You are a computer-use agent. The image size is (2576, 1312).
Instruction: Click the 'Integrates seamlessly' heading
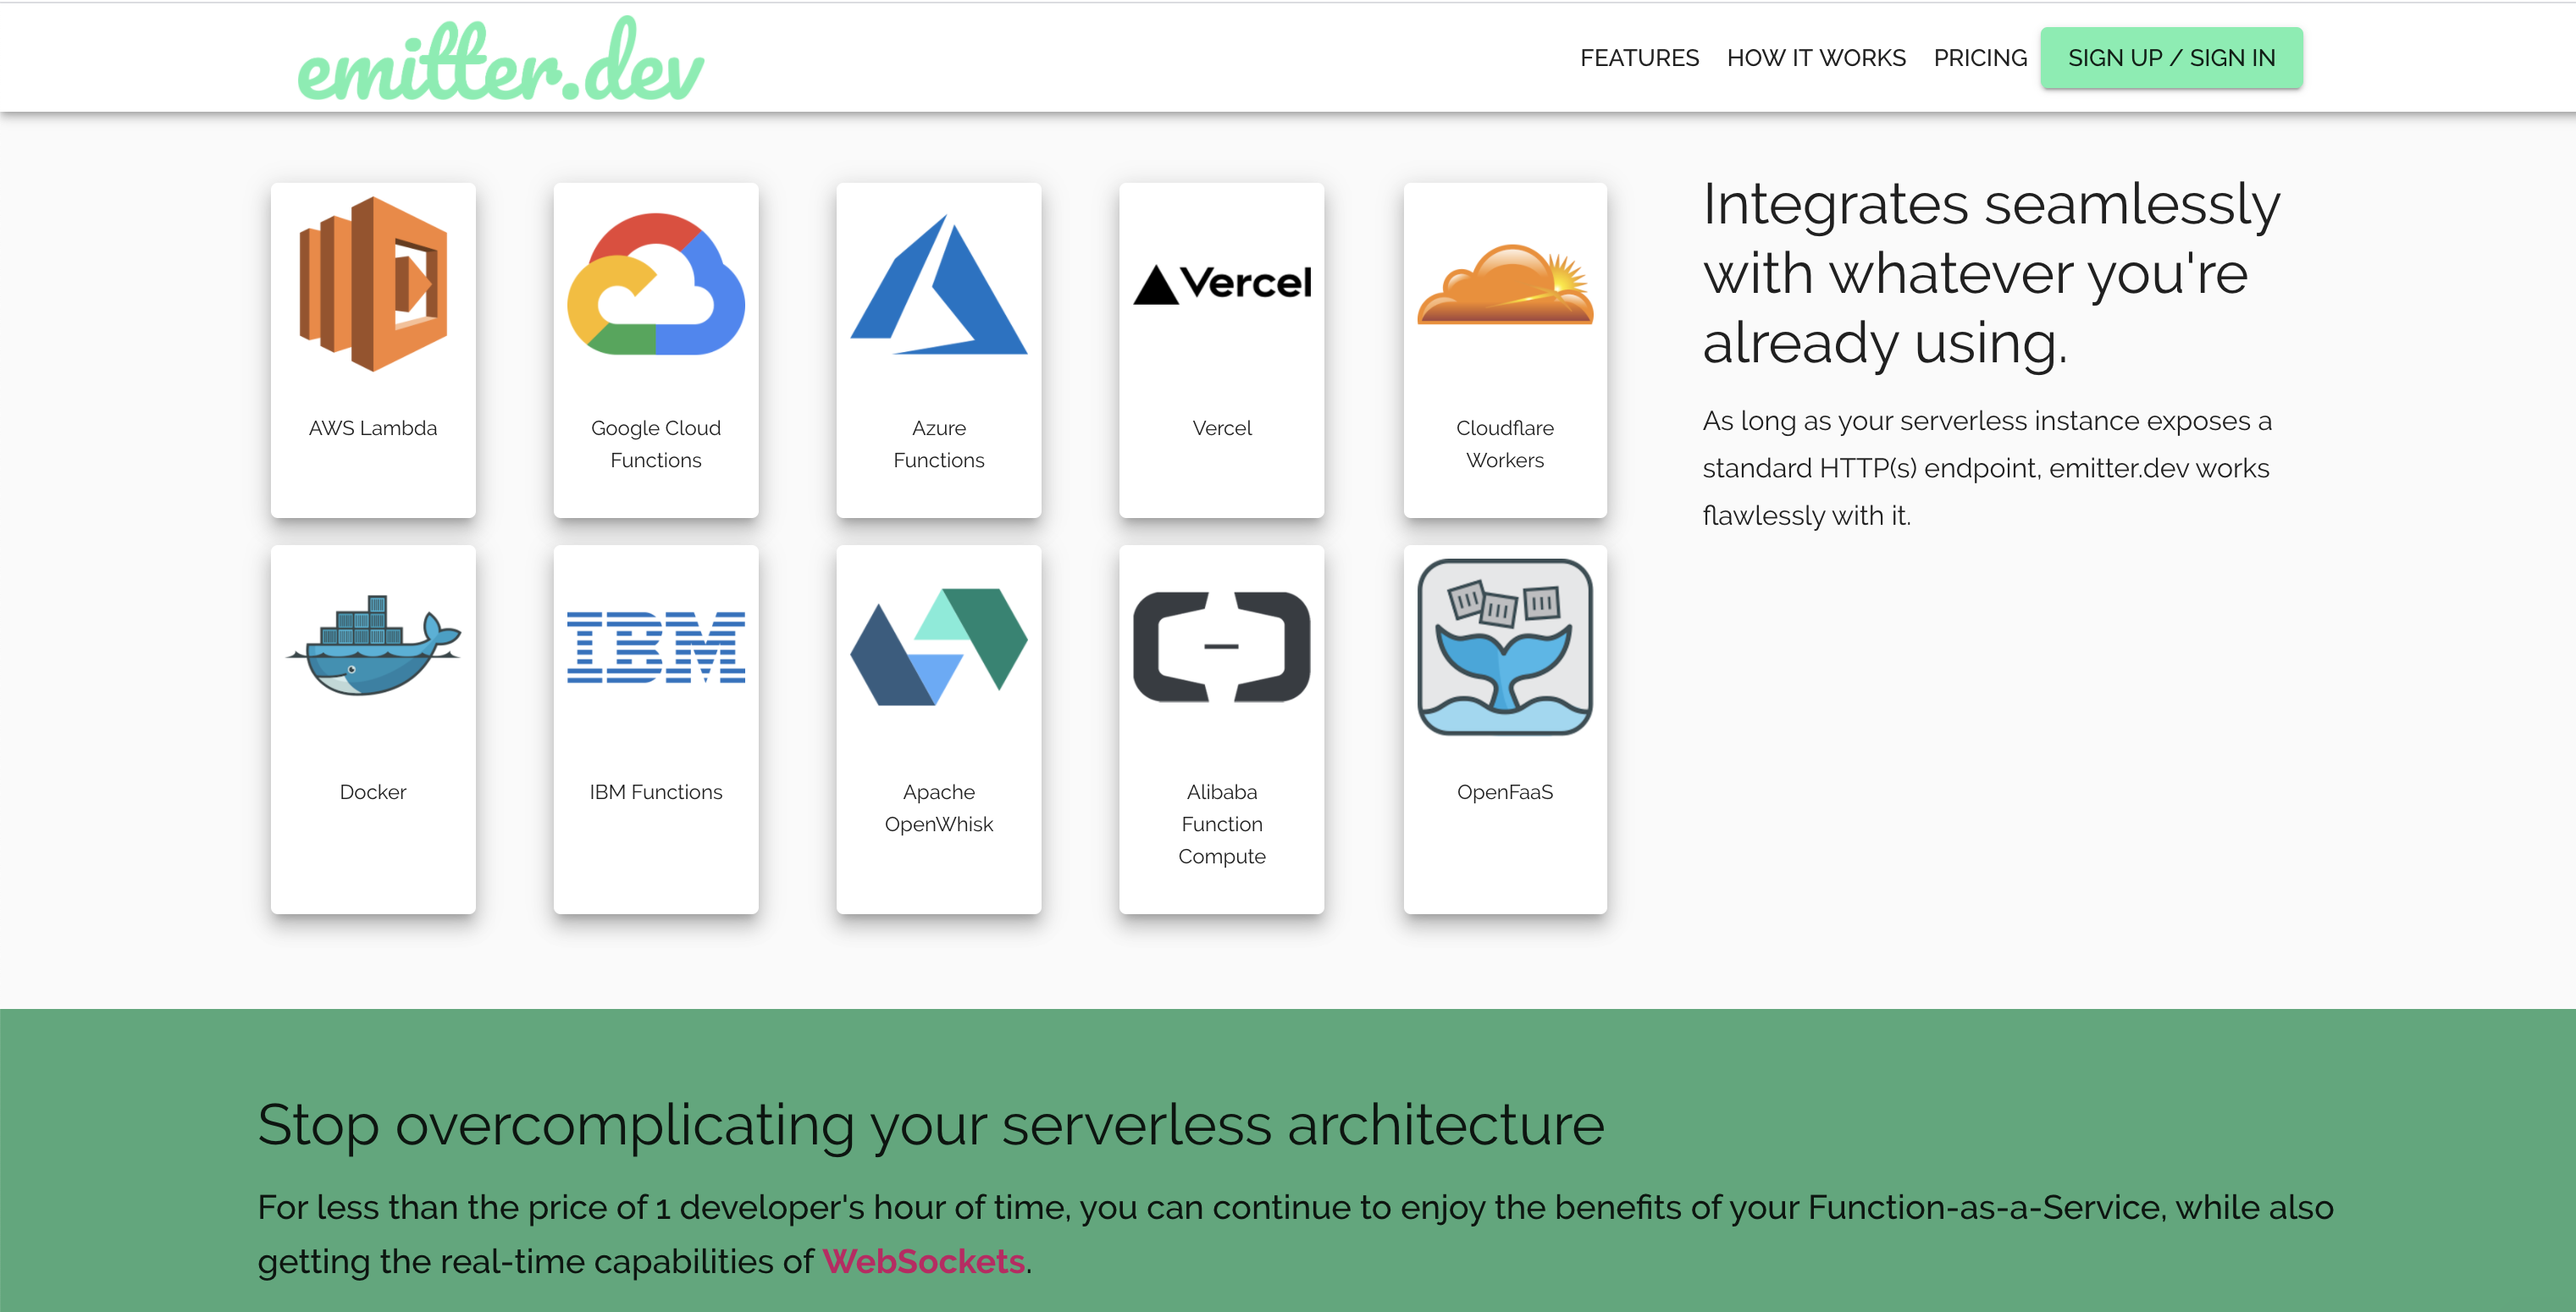[1992, 273]
